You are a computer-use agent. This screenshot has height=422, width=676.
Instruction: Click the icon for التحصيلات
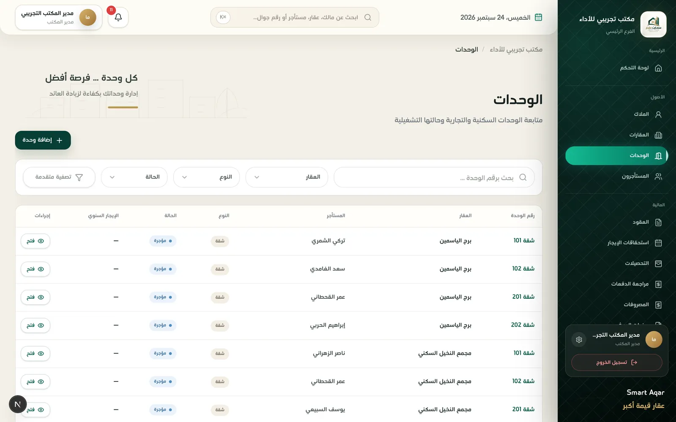658,264
